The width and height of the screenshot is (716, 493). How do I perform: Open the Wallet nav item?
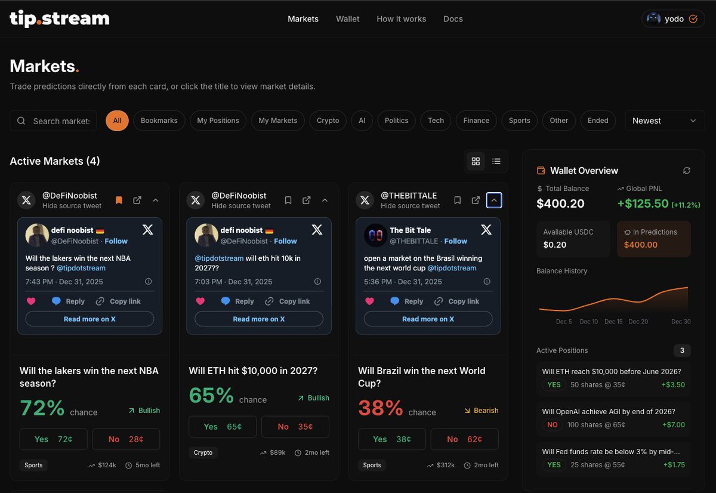tap(348, 19)
